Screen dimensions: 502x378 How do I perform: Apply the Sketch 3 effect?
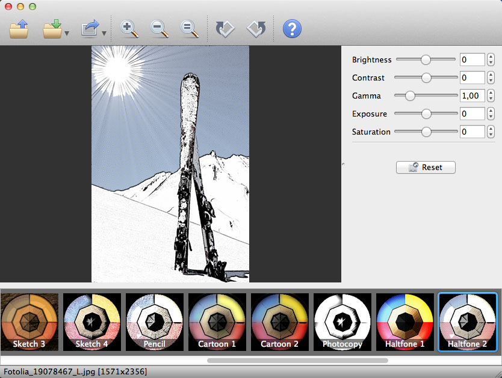point(29,322)
